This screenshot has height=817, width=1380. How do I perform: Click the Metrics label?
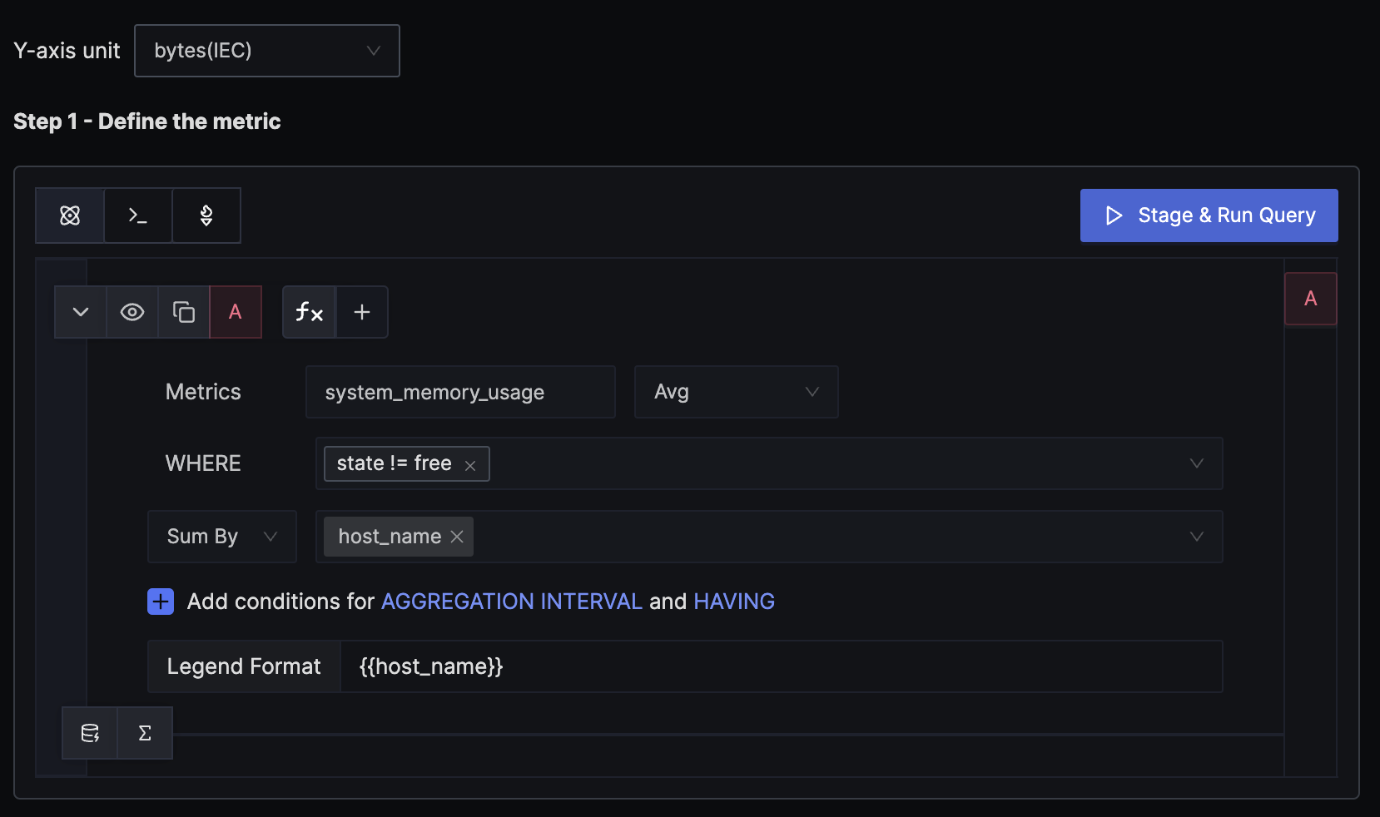click(203, 392)
